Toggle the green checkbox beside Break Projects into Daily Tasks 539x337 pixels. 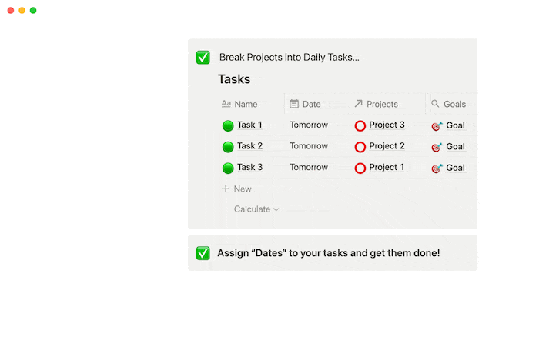click(203, 58)
